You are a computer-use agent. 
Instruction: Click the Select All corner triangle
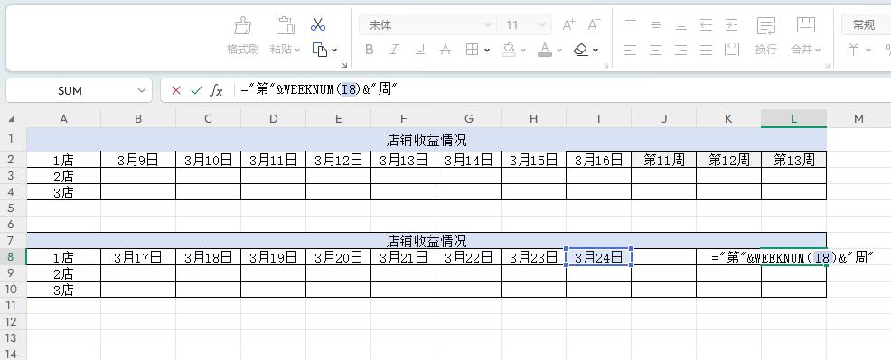click(13, 119)
